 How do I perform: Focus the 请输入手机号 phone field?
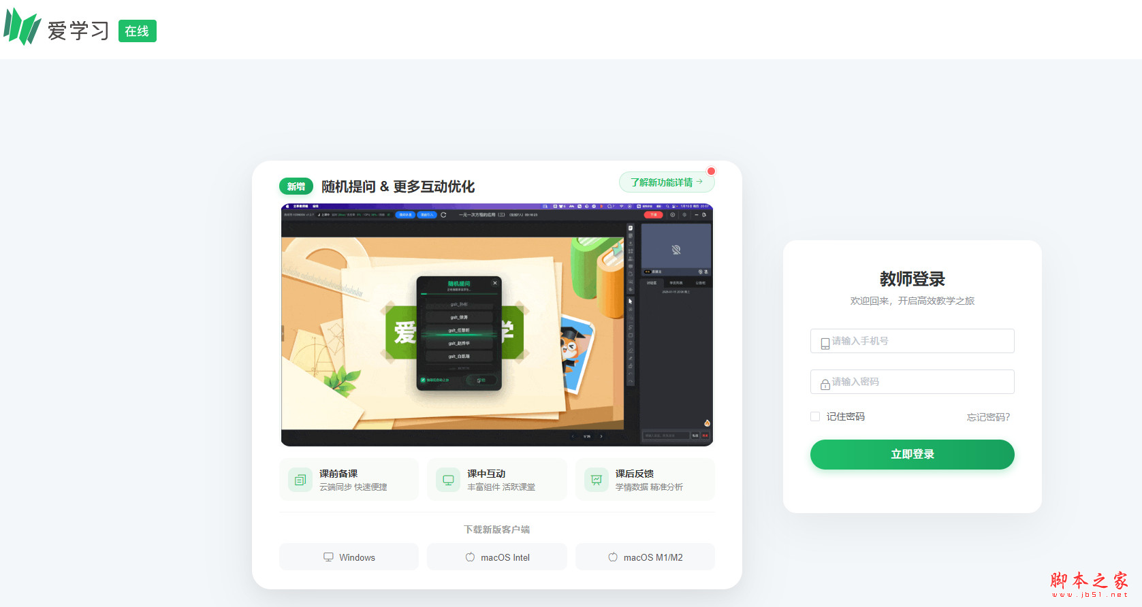coord(913,341)
